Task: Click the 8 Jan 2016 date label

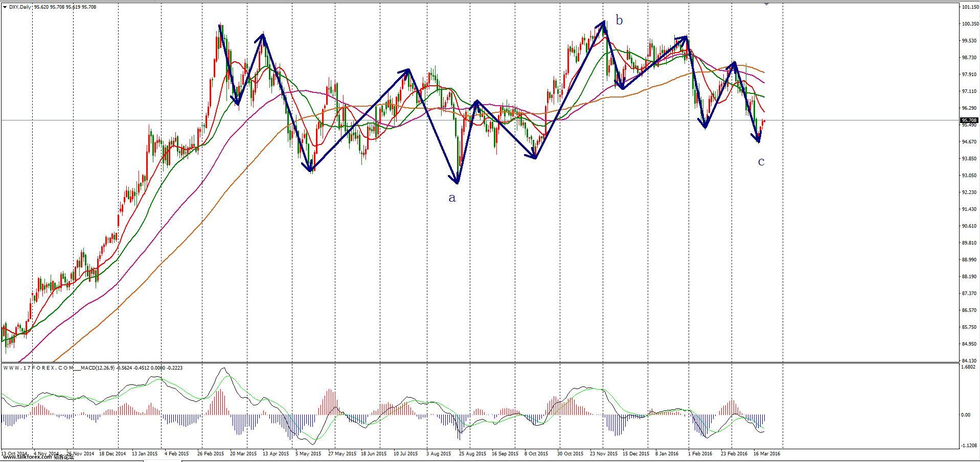Action: pyautogui.click(x=667, y=453)
